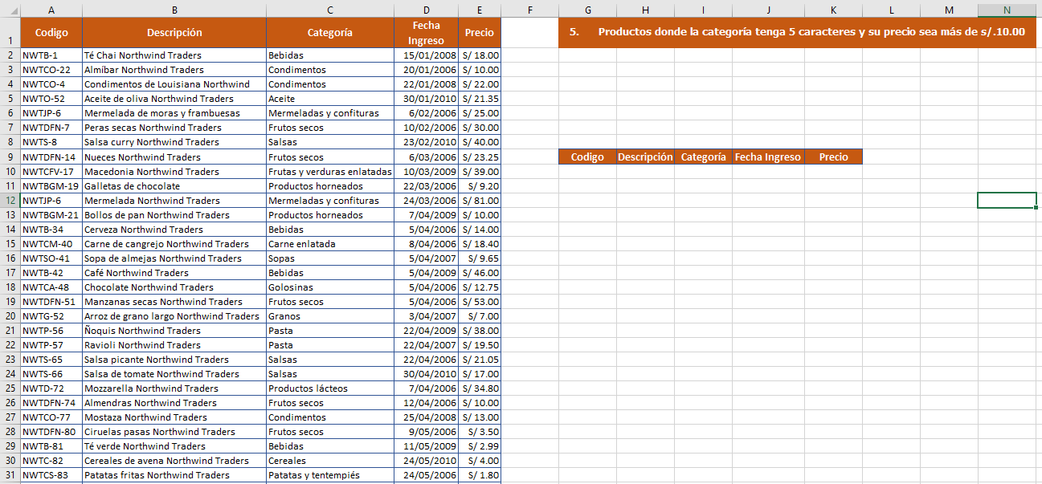1042x484 pixels.
Task: Click Categoría header in the results table
Action: (703, 157)
